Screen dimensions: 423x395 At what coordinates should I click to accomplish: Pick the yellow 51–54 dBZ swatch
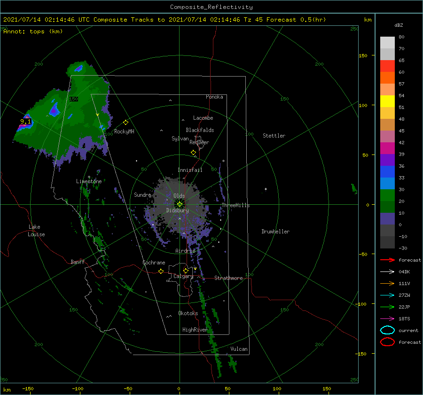[x=387, y=101]
